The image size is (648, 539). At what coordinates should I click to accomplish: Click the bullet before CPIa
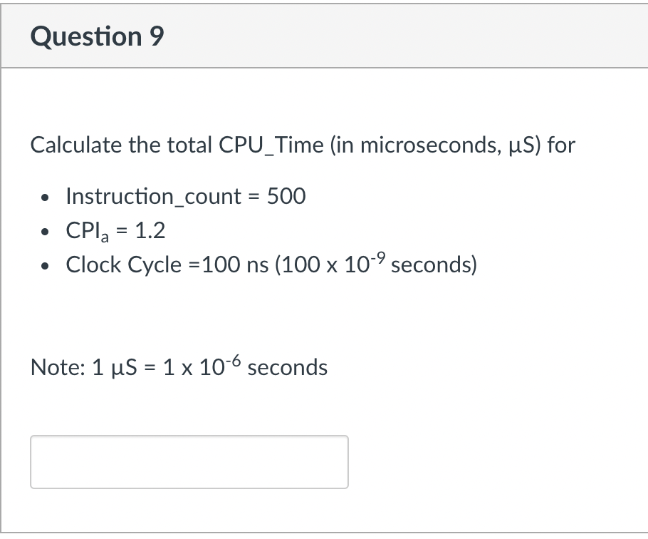point(46,231)
